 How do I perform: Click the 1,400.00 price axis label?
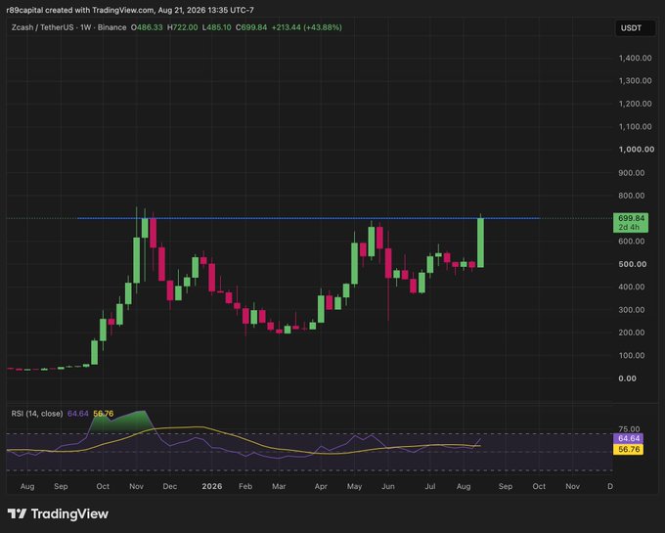tap(636, 58)
